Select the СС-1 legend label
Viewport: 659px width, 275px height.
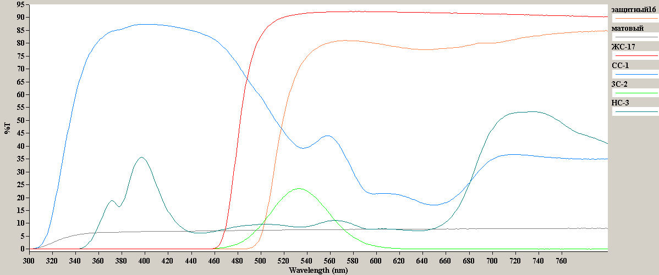click(620, 66)
